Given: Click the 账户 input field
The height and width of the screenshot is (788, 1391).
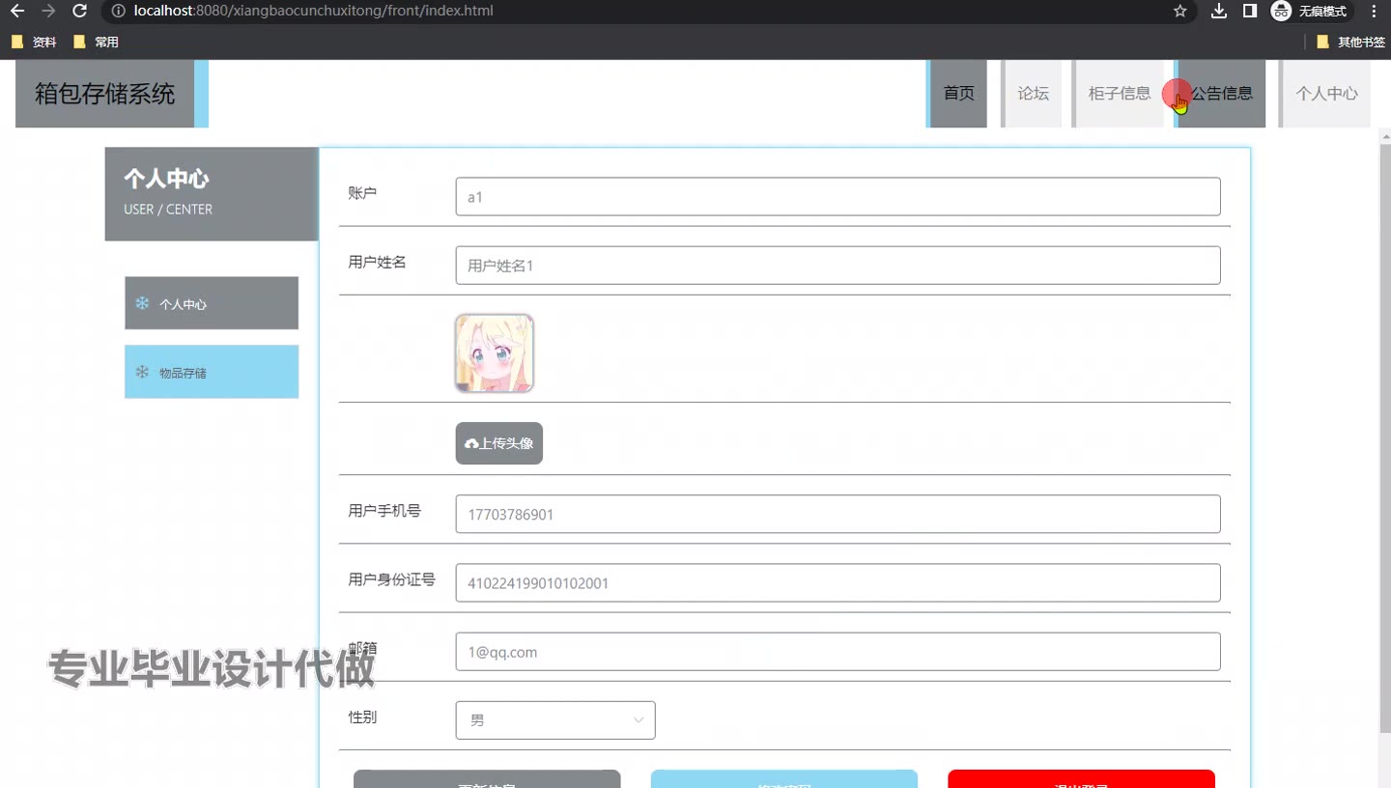Looking at the screenshot, I should 838,197.
